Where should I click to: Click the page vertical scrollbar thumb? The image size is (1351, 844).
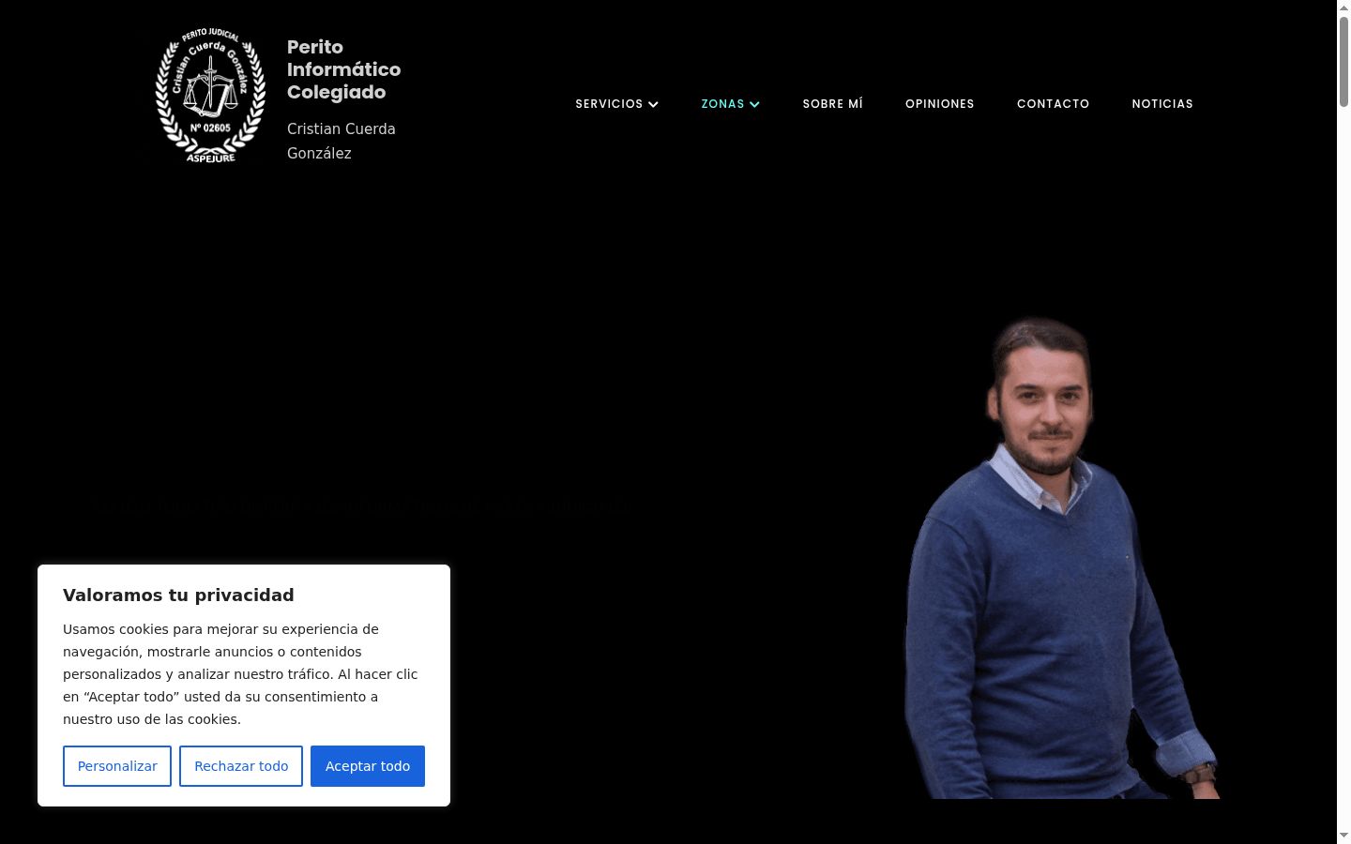(1343, 60)
